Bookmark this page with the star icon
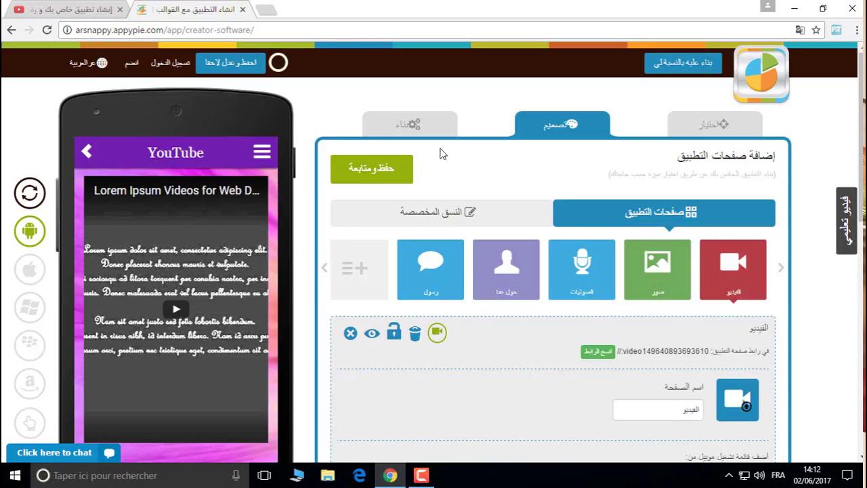This screenshot has width=867, height=488. (816, 30)
